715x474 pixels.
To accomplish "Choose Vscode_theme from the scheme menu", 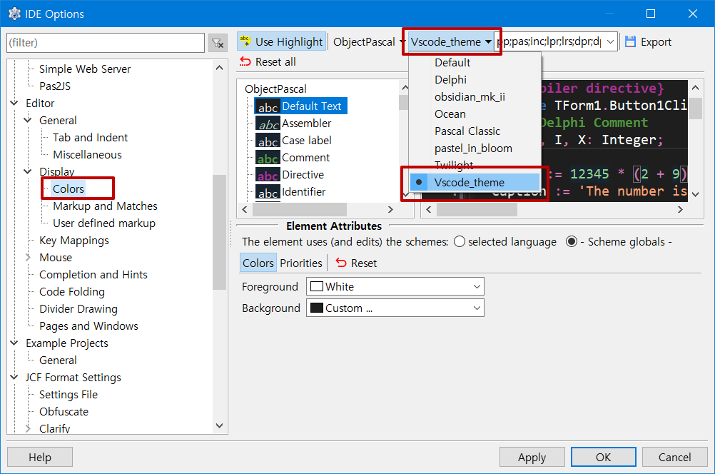I will pos(475,183).
